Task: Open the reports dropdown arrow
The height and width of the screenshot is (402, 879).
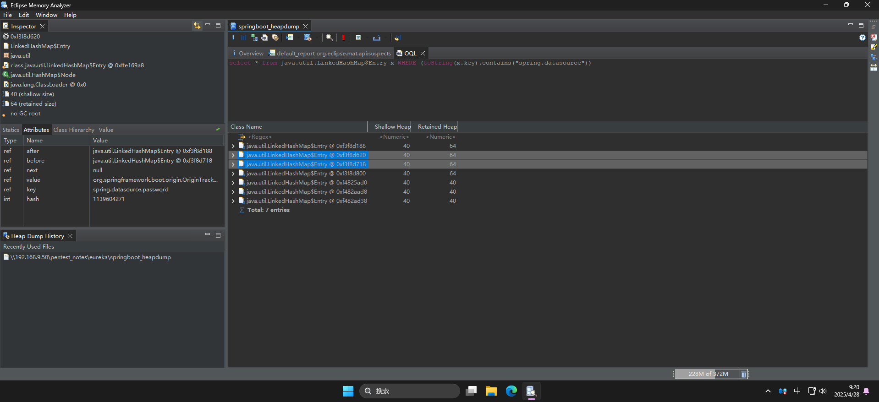Action: 298,38
